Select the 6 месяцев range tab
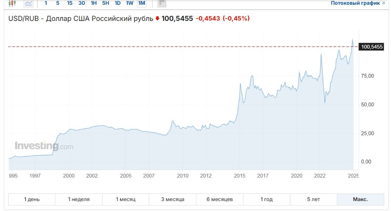Viewport: 391px width, 211px height. [219, 199]
